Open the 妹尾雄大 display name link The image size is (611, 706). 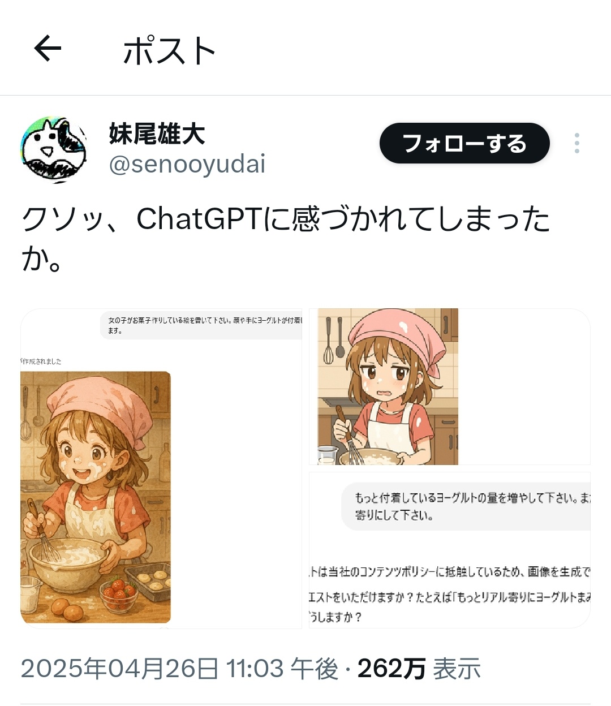[157, 134]
